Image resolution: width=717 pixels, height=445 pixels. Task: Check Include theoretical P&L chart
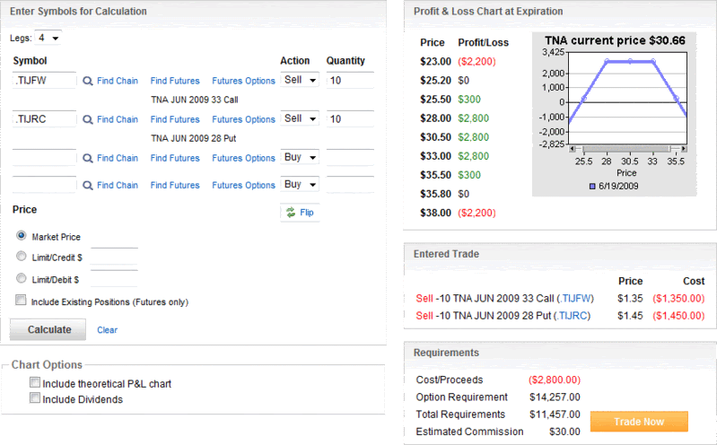point(35,384)
